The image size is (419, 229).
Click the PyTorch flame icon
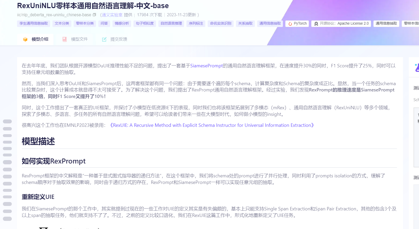coord(290,24)
